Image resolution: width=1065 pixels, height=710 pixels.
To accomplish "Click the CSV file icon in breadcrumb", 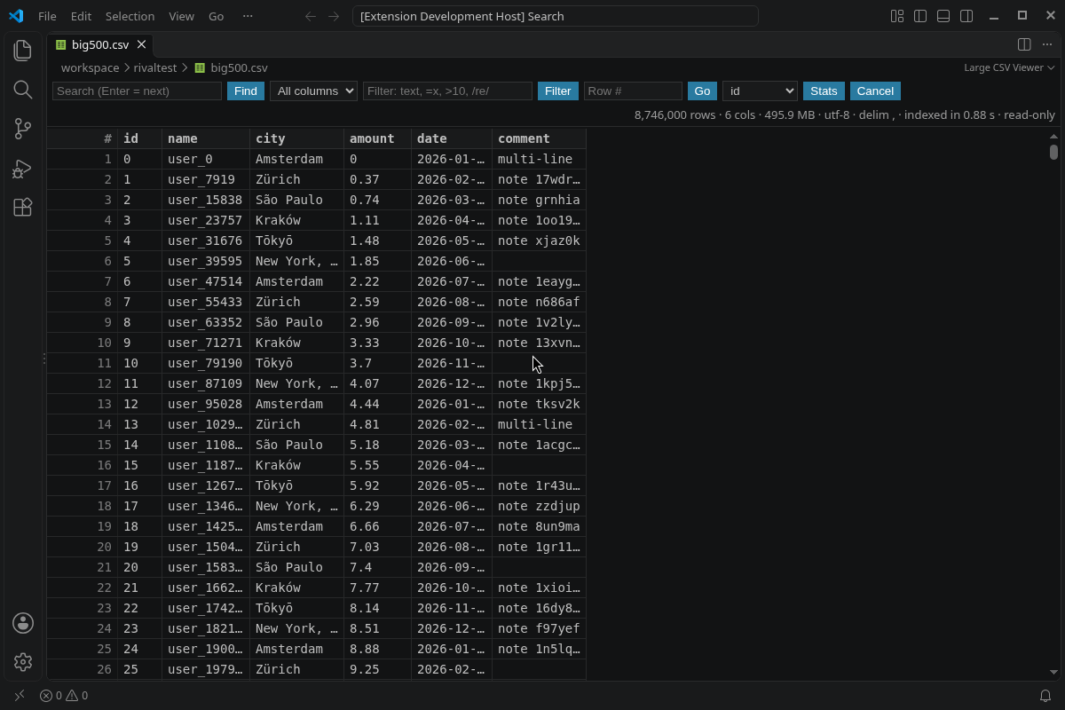I will [x=200, y=67].
